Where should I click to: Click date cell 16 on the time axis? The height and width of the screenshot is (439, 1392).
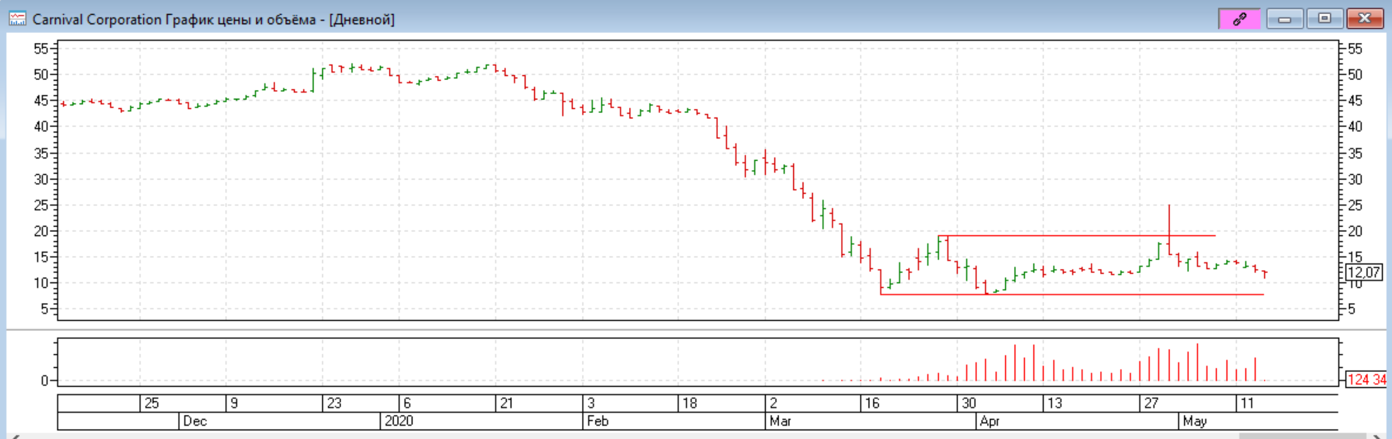[x=872, y=403]
